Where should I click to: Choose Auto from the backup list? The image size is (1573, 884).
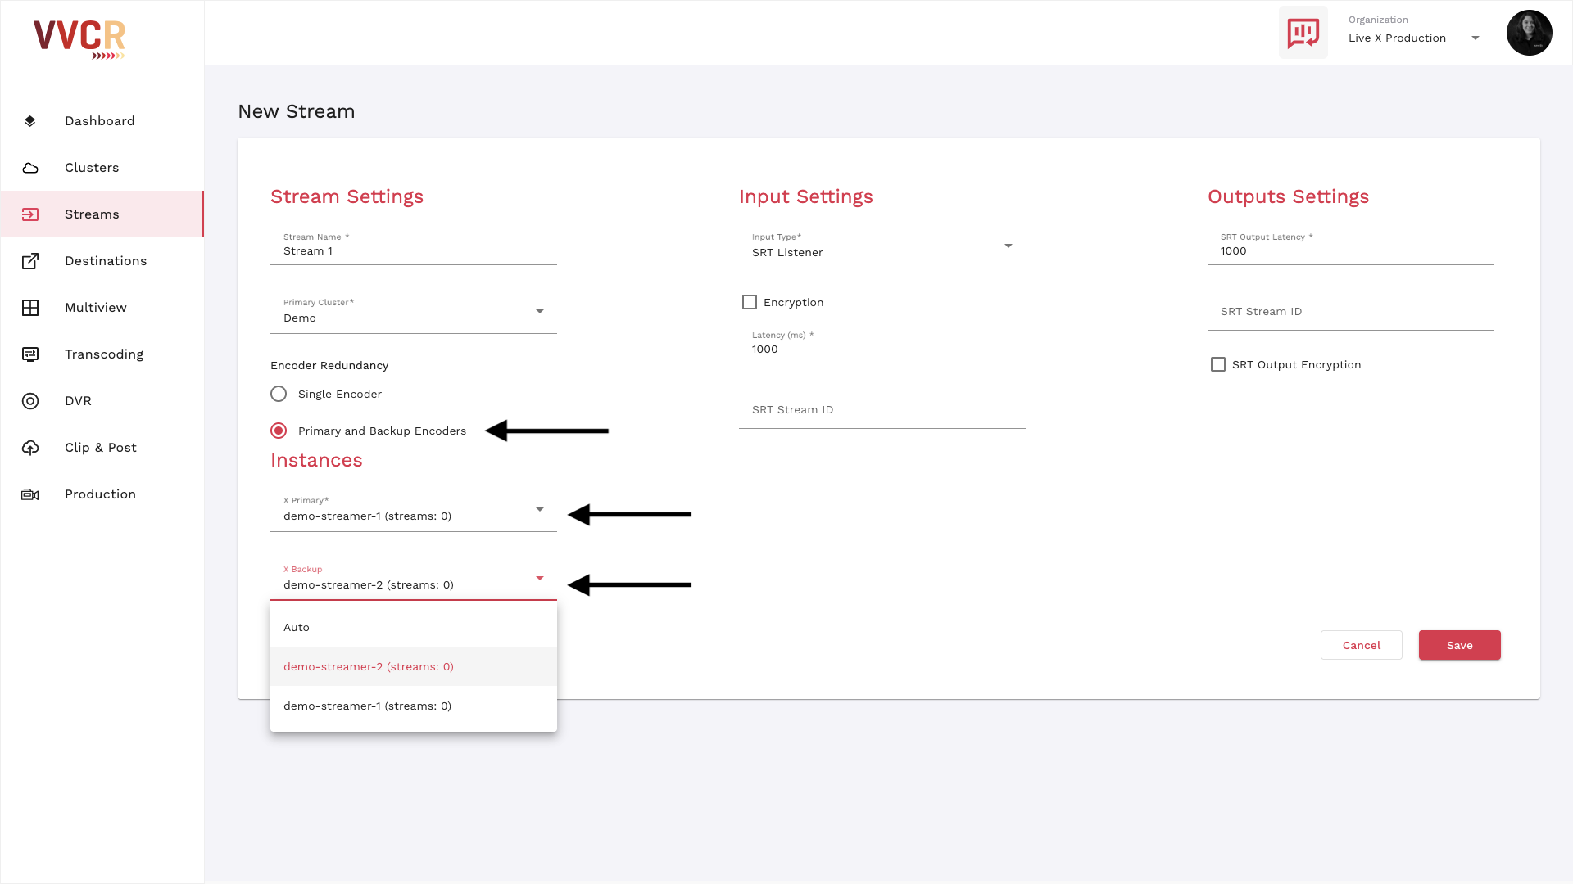(414, 628)
